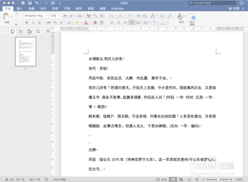
Task: Add phonetic guide above text
Action: pos(95,16)
